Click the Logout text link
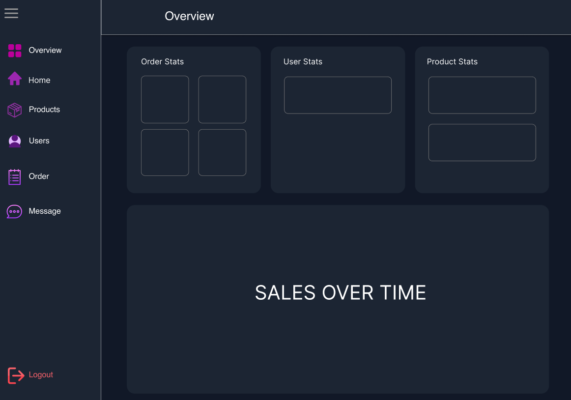The image size is (571, 400). click(41, 375)
